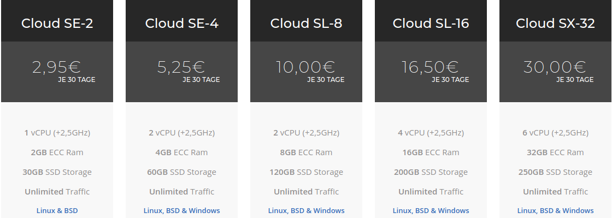
Task: Click the 16,50€ price
Action: point(429,67)
